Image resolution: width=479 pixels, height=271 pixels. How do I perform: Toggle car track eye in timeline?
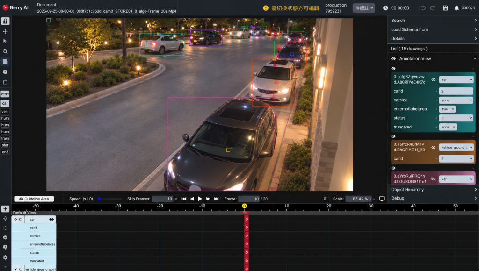click(x=51, y=219)
